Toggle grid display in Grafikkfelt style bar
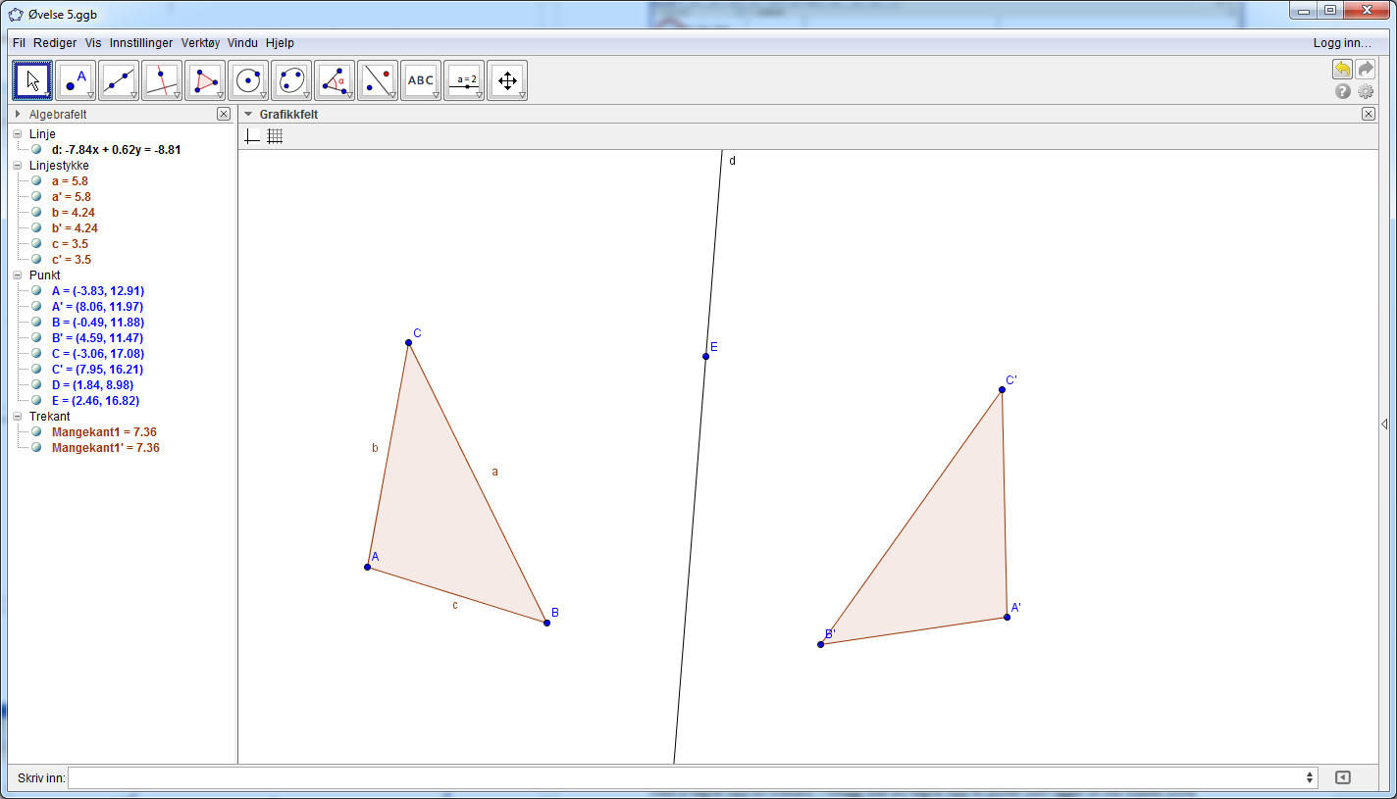Image resolution: width=1397 pixels, height=799 pixels. tap(275, 136)
